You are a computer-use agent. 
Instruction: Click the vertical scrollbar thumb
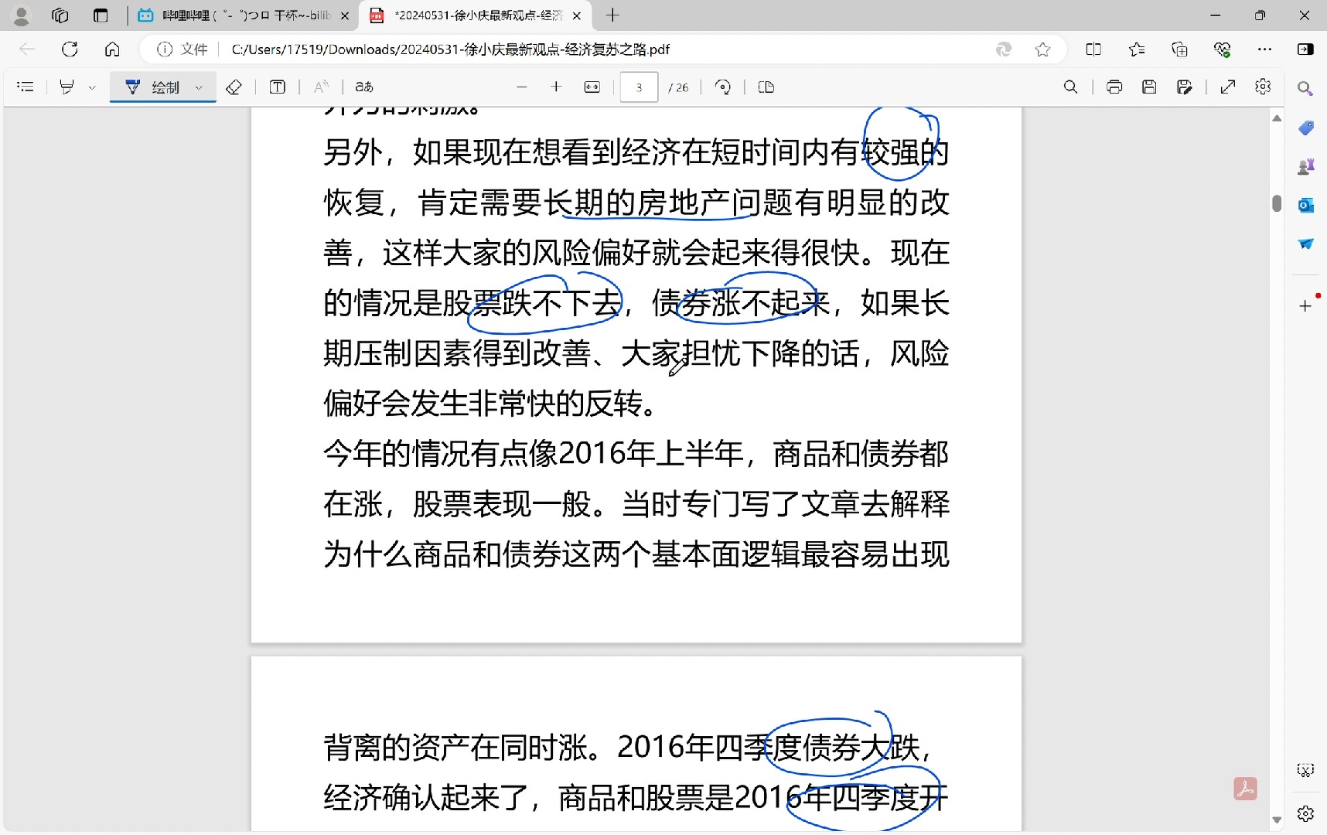coord(1277,203)
